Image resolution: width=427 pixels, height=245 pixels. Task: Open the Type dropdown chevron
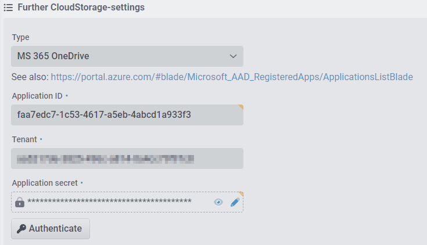(233, 56)
